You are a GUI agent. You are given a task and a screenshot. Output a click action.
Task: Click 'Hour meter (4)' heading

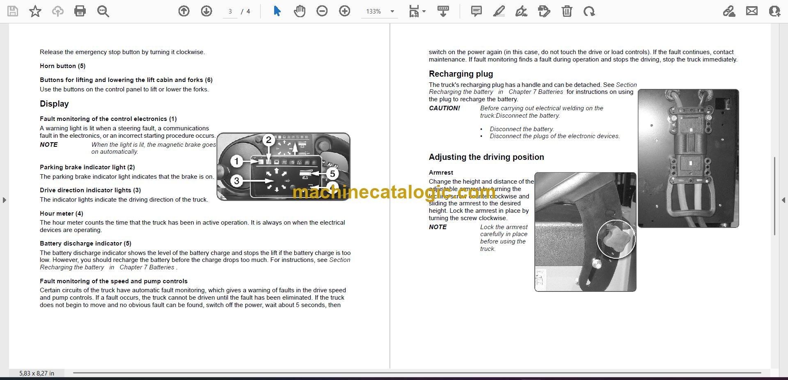click(62, 214)
